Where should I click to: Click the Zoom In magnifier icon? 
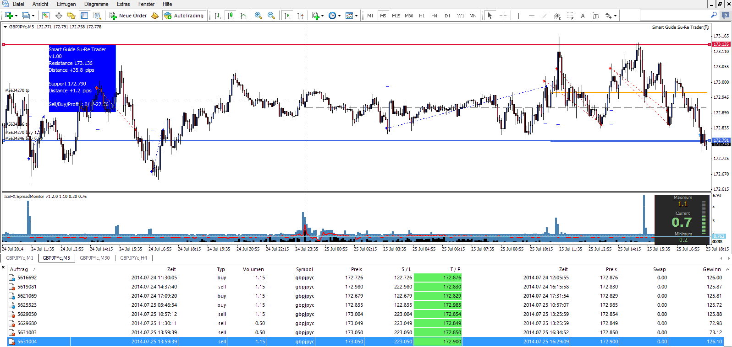pyautogui.click(x=259, y=16)
